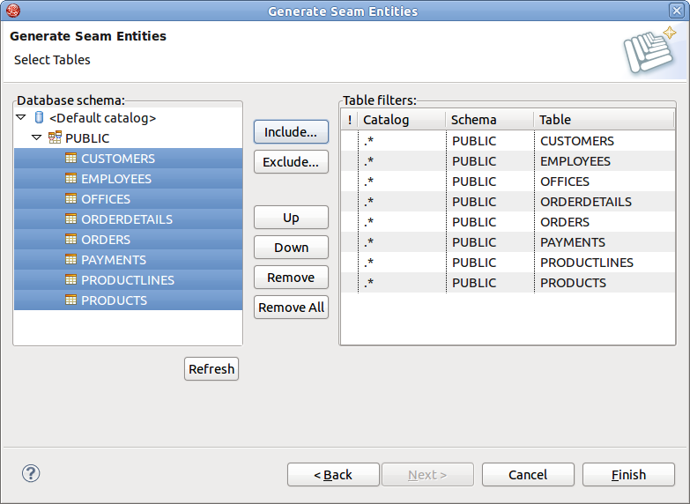Click the PUBLIC schema icon

(x=55, y=138)
